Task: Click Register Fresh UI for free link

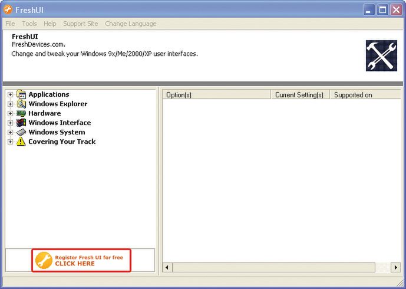Action: [81, 260]
